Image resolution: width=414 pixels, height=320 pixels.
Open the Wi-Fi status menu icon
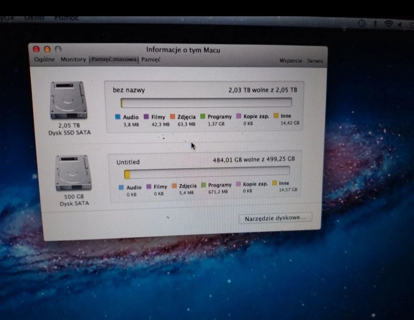388,24
